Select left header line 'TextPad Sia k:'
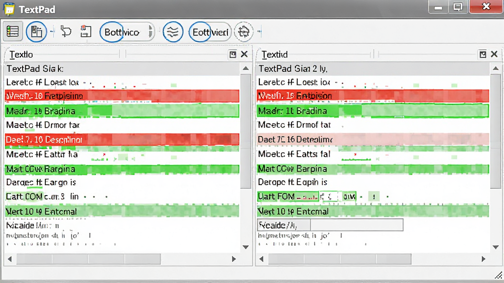This screenshot has height=283, width=504. tap(122, 69)
